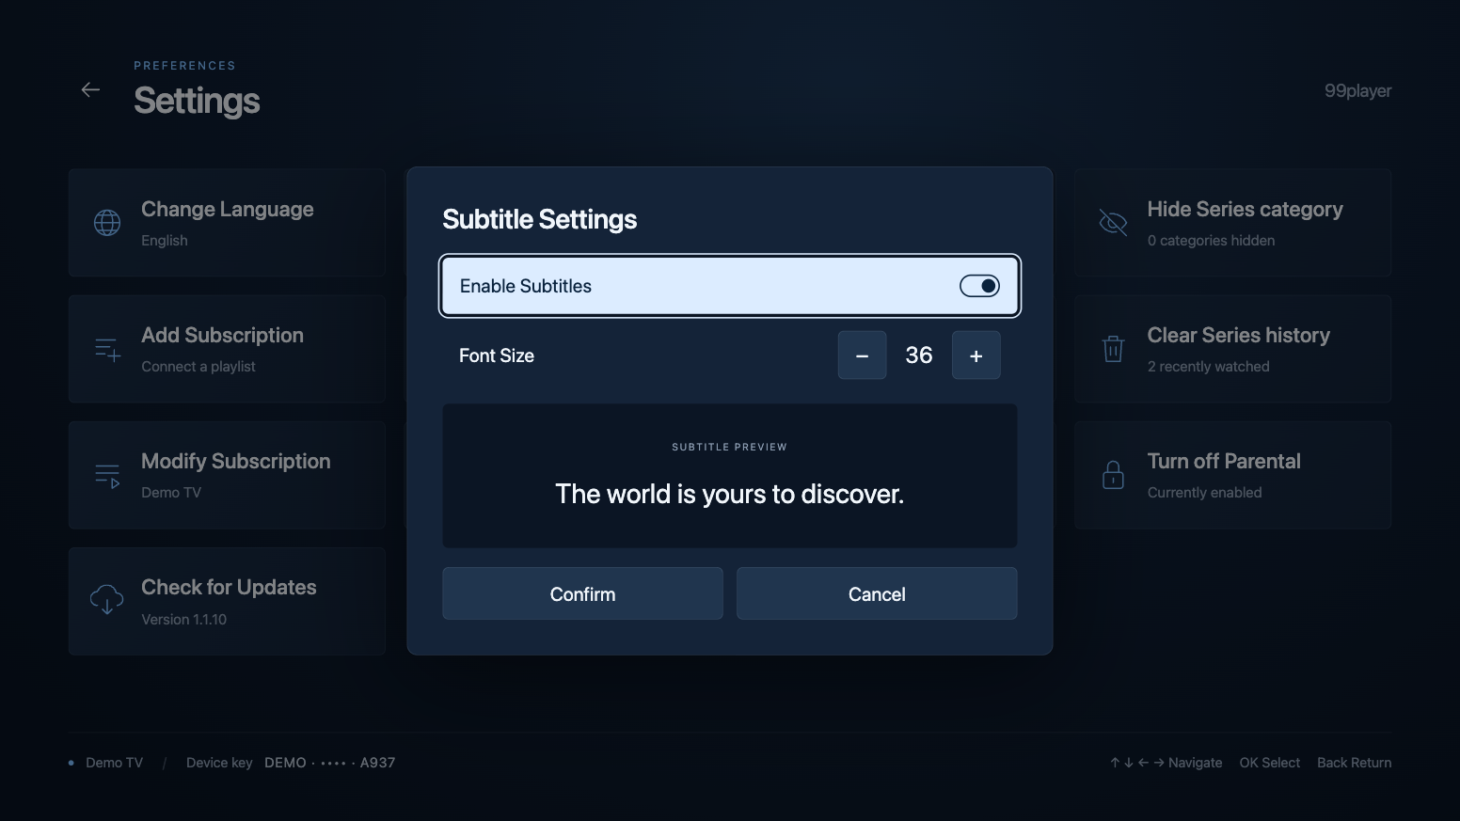Click the Back Return hint
Screen dimensions: 1460x821
point(1354,763)
